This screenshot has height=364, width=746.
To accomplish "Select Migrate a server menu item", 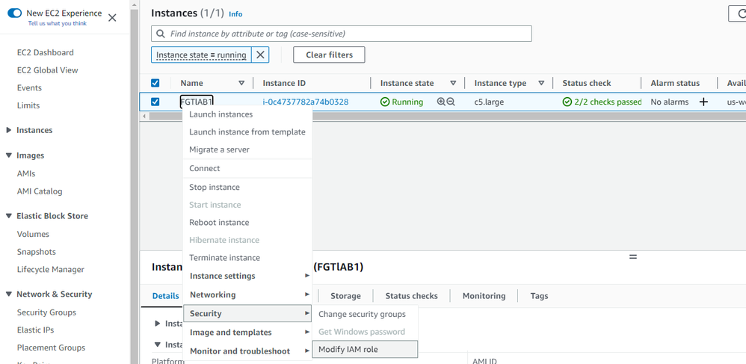I will 247,149.
